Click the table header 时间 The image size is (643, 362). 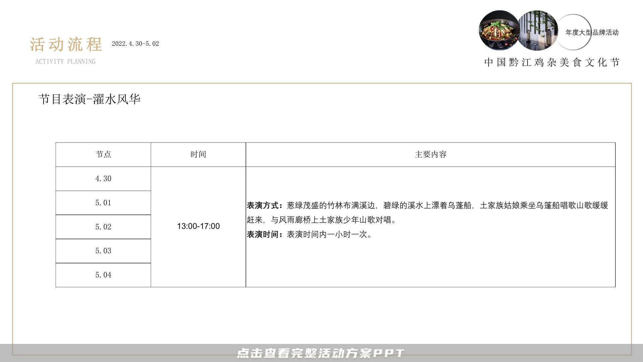(x=198, y=155)
